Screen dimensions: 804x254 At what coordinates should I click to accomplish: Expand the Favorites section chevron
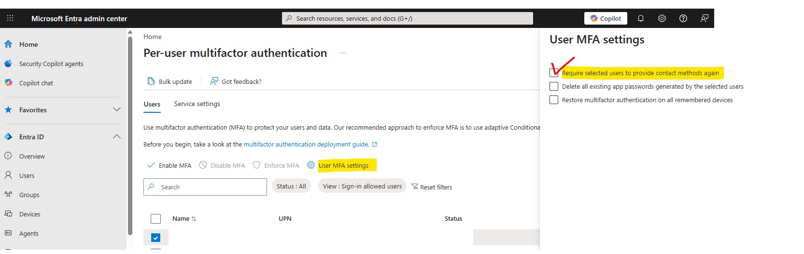117,110
